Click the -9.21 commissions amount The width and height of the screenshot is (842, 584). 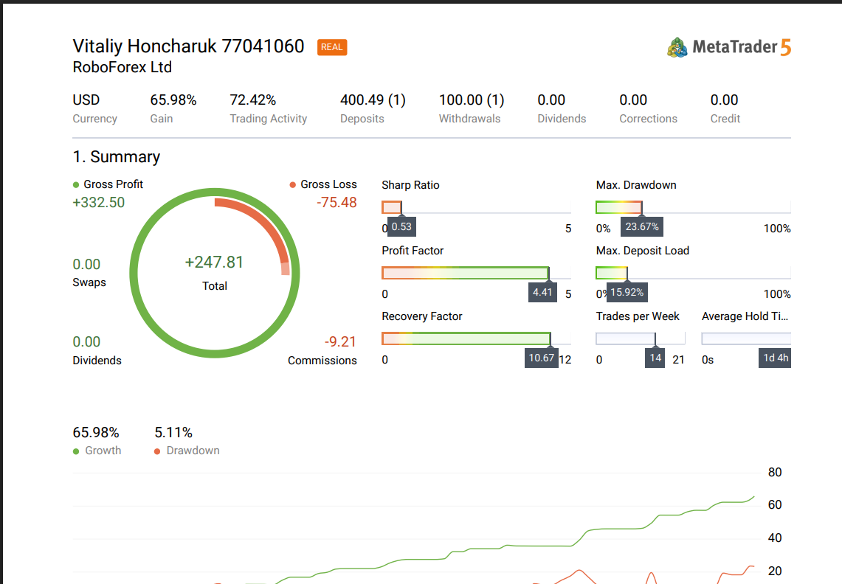coord(340,342)
